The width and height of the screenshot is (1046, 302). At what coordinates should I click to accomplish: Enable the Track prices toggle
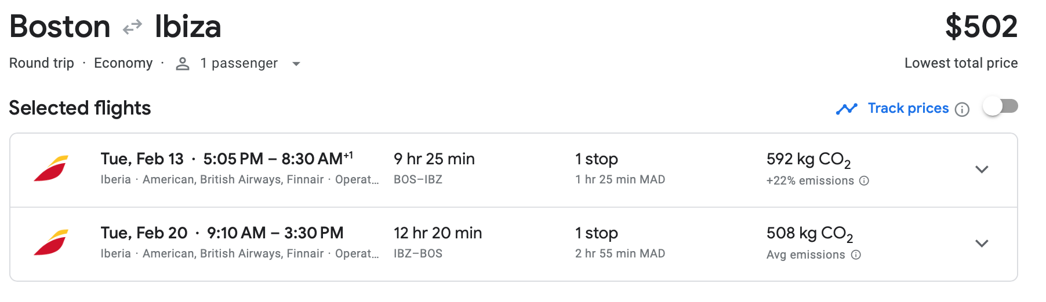click(1001, 106)
